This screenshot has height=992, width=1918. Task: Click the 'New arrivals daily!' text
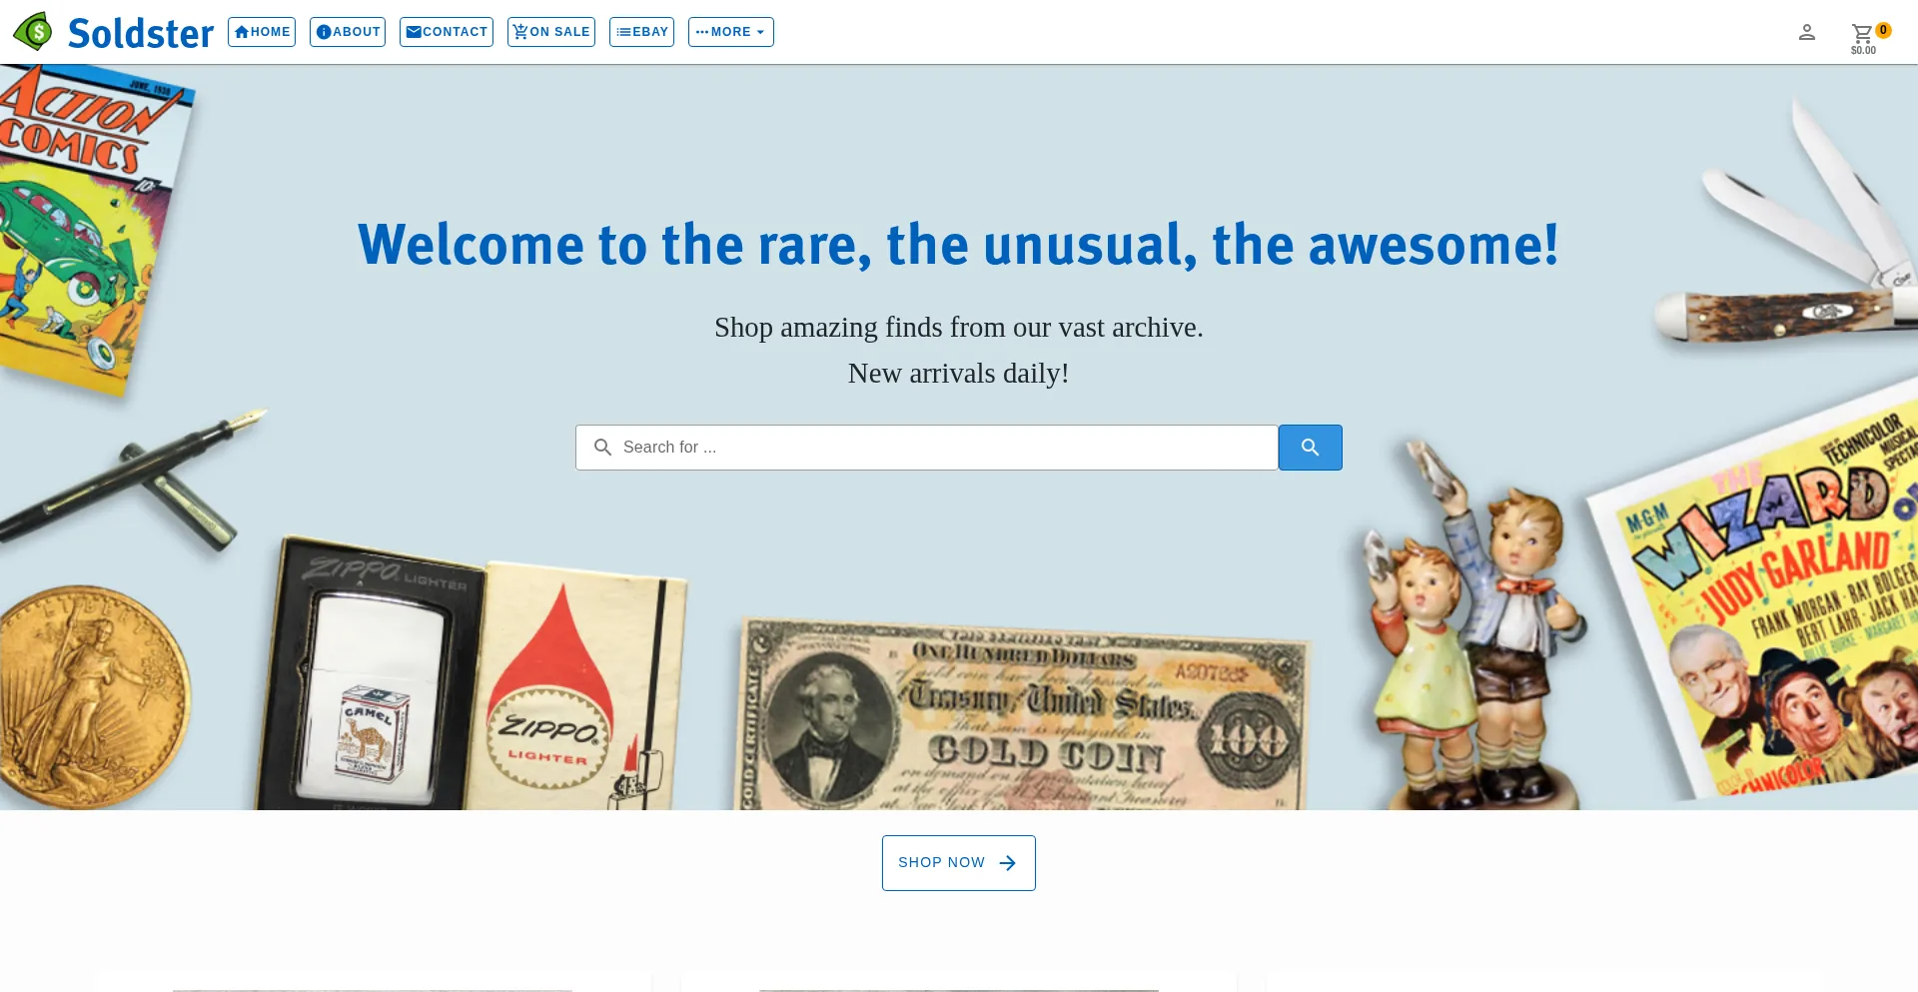pos(959,373)
